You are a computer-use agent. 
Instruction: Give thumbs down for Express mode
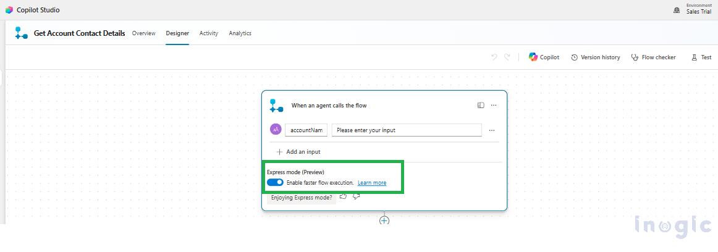[357, 196]
